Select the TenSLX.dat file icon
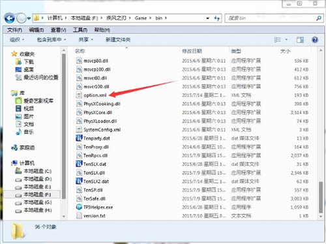The height and width of the screenshot is (244, 326). pyautogui.click(x=79, y=164)
